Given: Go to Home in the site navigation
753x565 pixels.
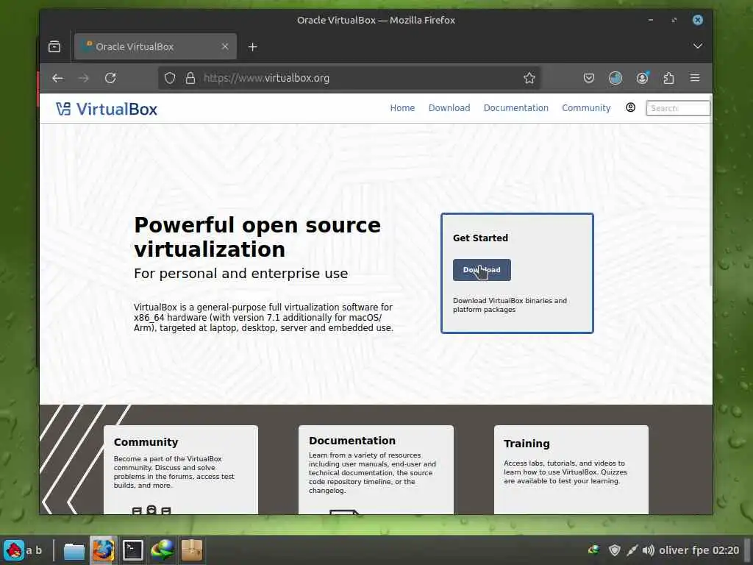Looking at the screenshot, I should [402, 108].
